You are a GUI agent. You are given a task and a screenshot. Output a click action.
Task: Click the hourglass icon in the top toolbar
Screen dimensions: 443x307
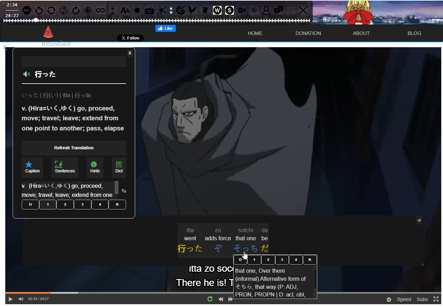(x=112, y=10)
